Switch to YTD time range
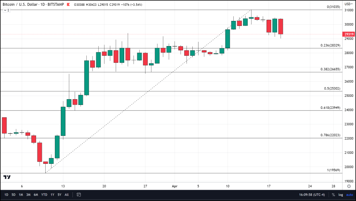Viewport: 356px width, 201px height. coord(44,194)
